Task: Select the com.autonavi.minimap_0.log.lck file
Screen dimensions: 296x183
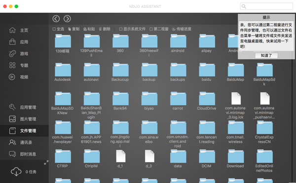Action: pos(236,99)
